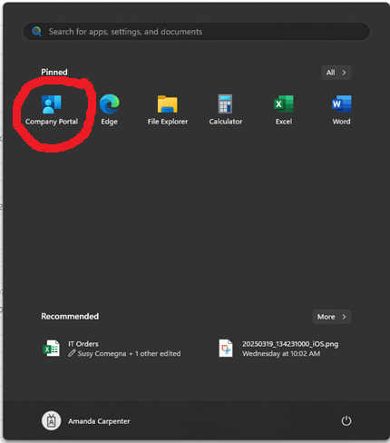Click the power button icon
The height and width of the screenshot is (443, 390).
pos(346,421)
